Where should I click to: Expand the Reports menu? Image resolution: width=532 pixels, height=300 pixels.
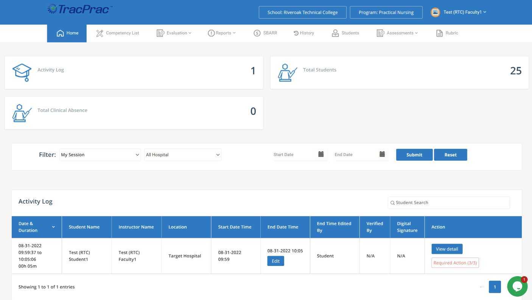[222, 33]
